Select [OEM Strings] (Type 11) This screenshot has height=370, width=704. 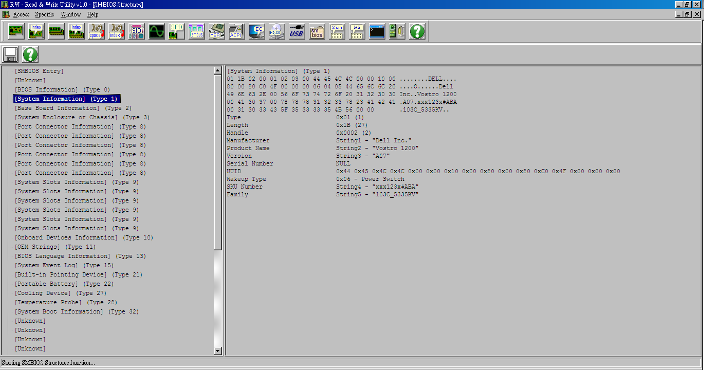coord(55,247)
